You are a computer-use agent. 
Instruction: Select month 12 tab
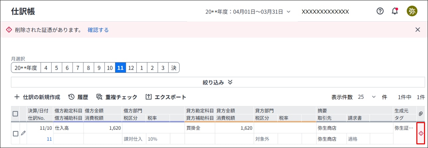[131, 68]
